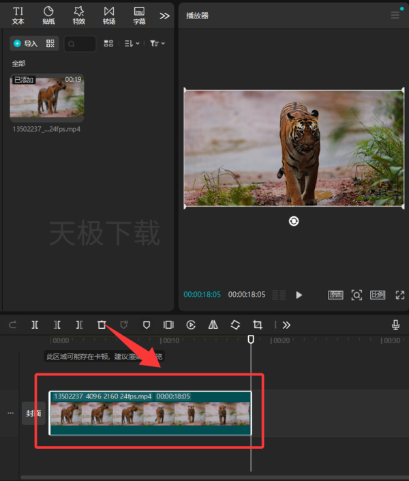The height and width of the screenshot is (481, 409).
Task: Click the delete clip trash icon
Action: (102, 325)
